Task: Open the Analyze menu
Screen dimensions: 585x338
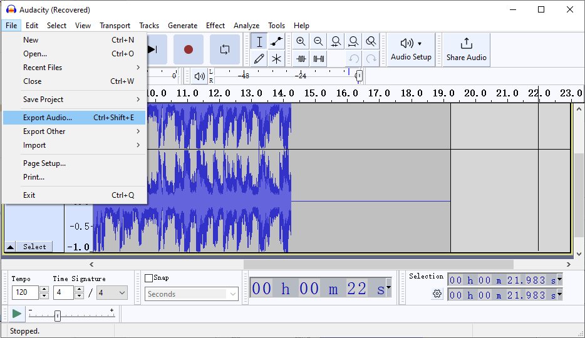Action: 246,25
